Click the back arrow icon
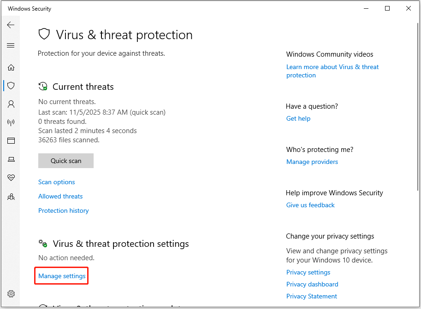 pyautogui.click(x=10, y=25)
